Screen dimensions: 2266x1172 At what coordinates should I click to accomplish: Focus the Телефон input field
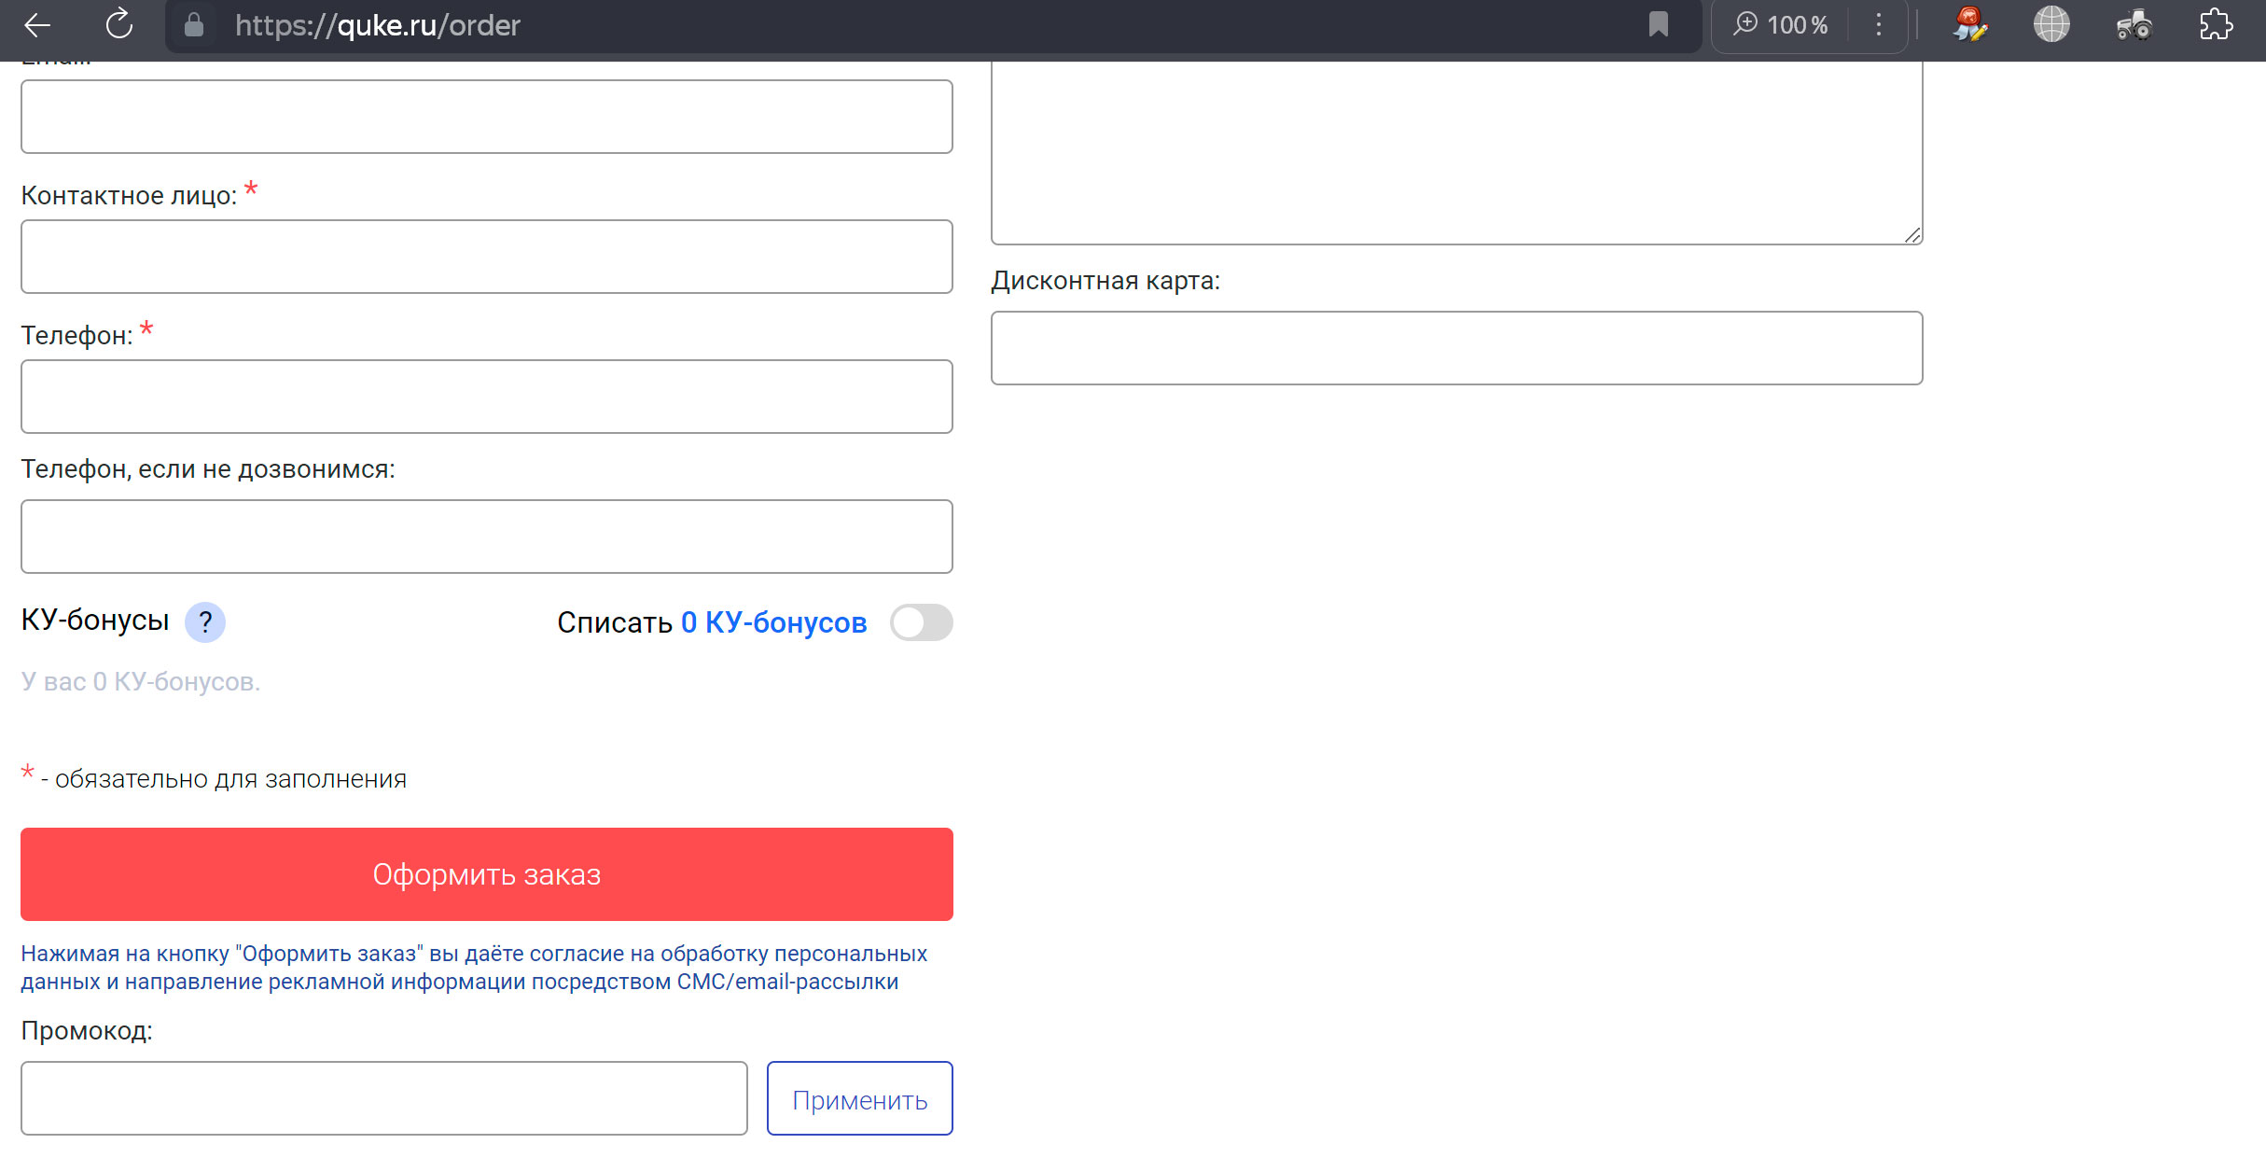487,397
